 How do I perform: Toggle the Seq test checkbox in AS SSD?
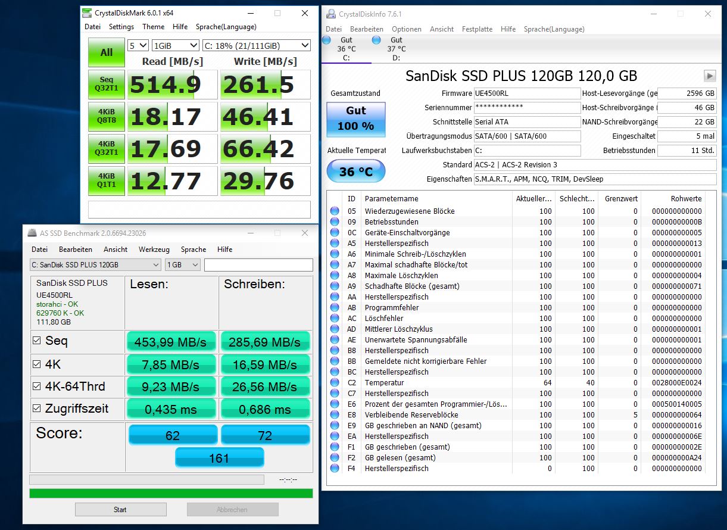coord(37,341)
